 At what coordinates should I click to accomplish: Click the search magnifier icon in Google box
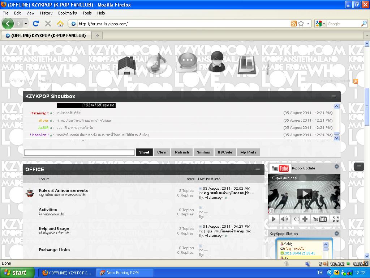(364, 24)
